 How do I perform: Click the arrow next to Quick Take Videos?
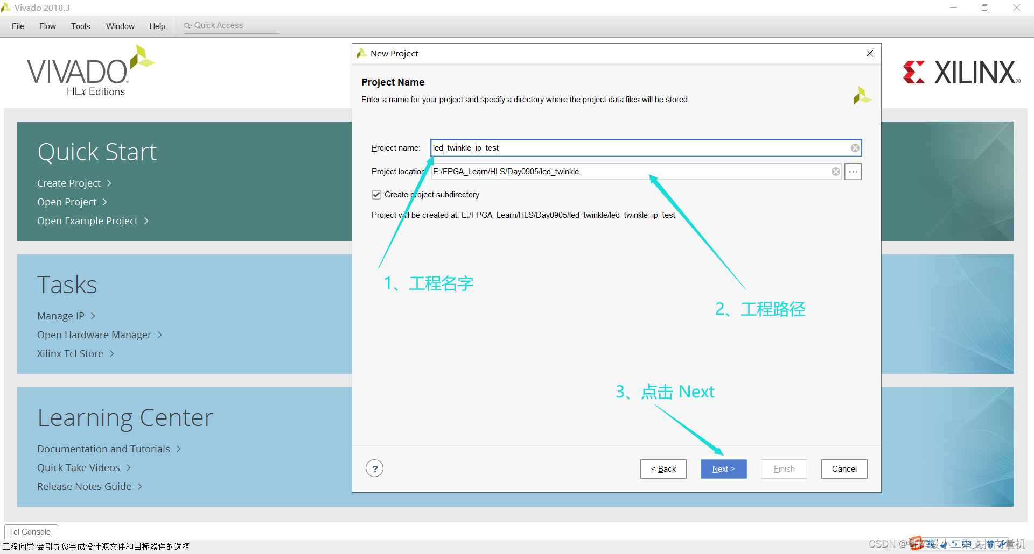128,468
